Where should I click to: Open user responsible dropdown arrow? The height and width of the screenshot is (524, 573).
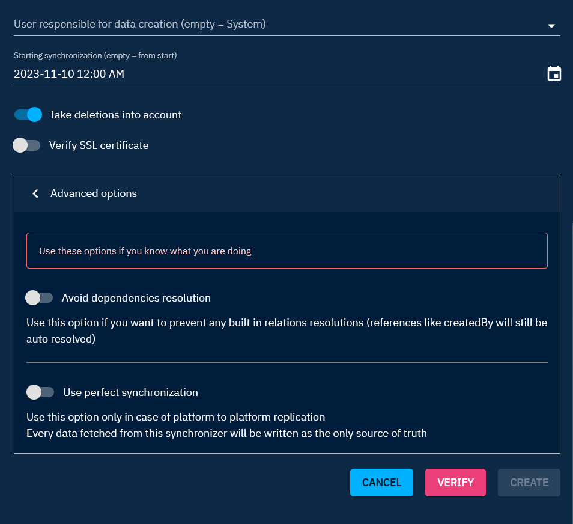coord(551,26)
